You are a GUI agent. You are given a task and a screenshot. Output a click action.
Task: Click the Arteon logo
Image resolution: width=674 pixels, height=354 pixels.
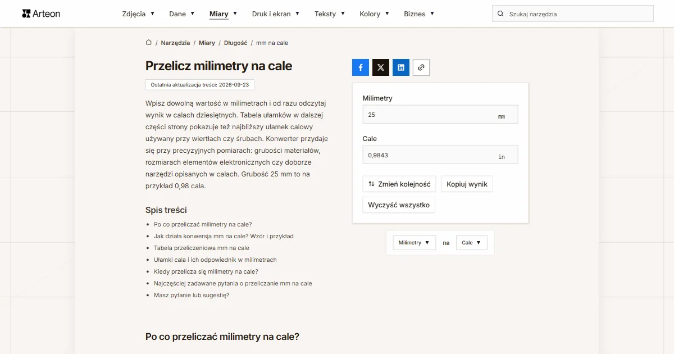(41, 13)
